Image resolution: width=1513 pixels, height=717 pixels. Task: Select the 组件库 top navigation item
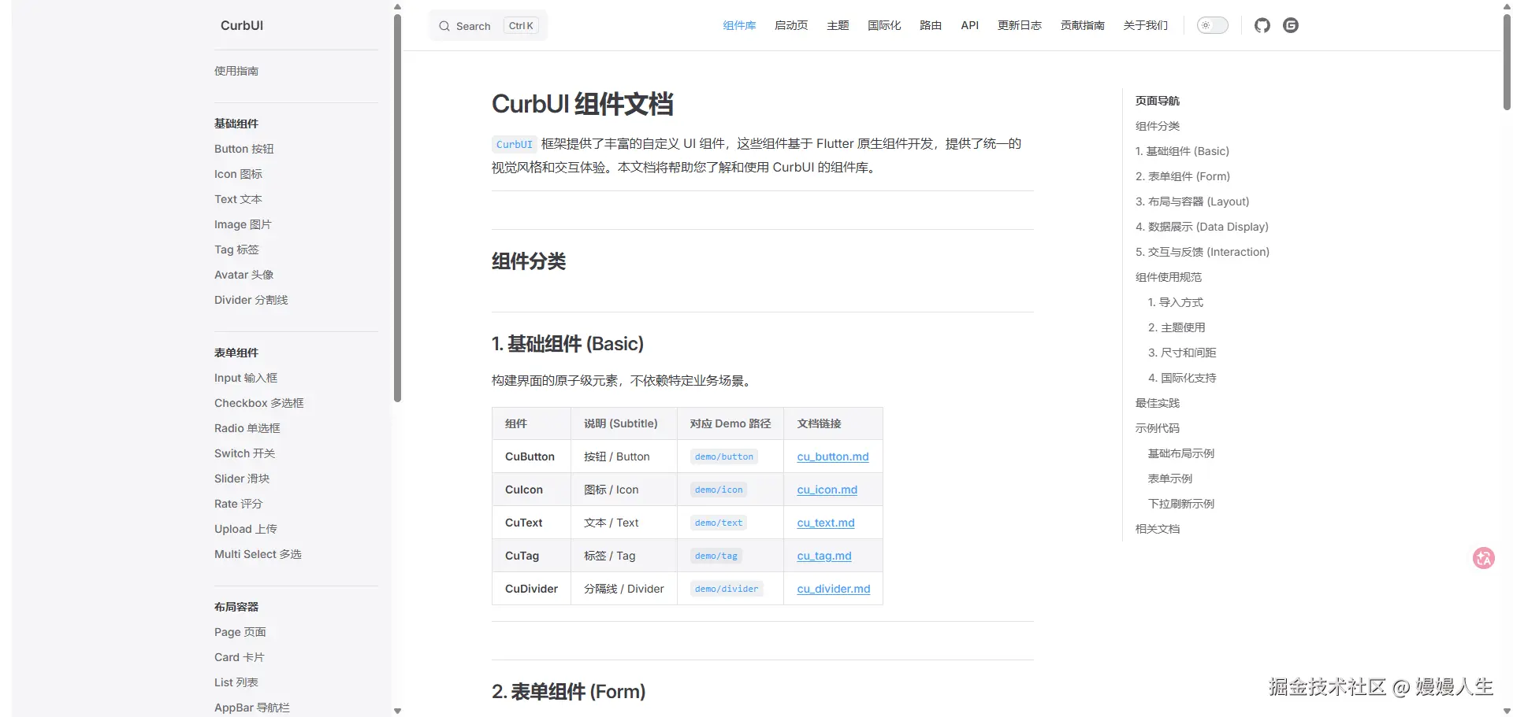739,25
